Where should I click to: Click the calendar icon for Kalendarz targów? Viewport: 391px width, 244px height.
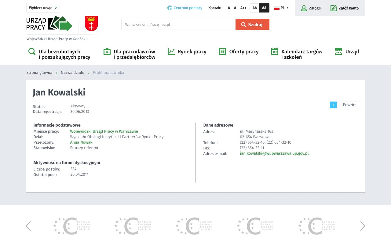pos(275,51)
